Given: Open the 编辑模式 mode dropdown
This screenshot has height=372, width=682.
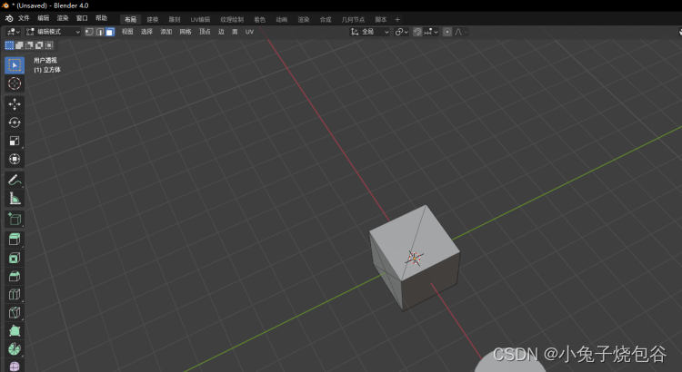Looking at the screenshot, I should pos(53,32).
